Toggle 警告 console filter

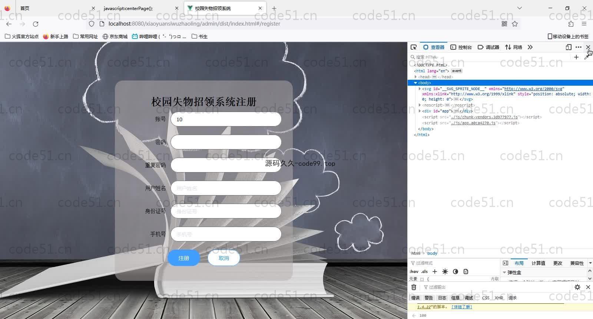(x=429, y=298)
